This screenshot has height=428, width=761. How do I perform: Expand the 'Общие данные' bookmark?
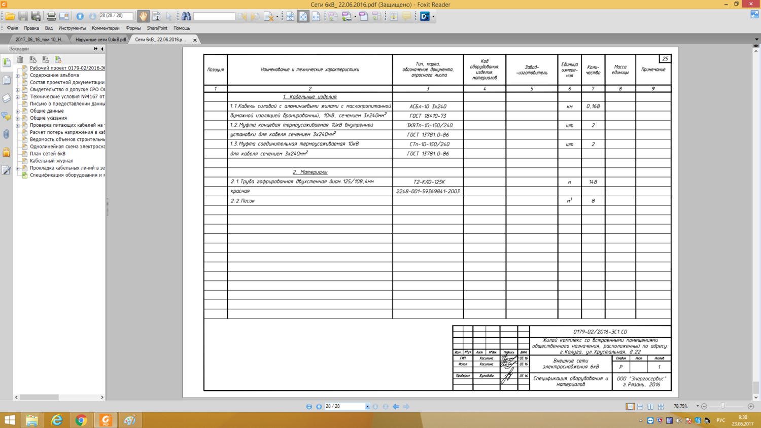click(18, 111)
